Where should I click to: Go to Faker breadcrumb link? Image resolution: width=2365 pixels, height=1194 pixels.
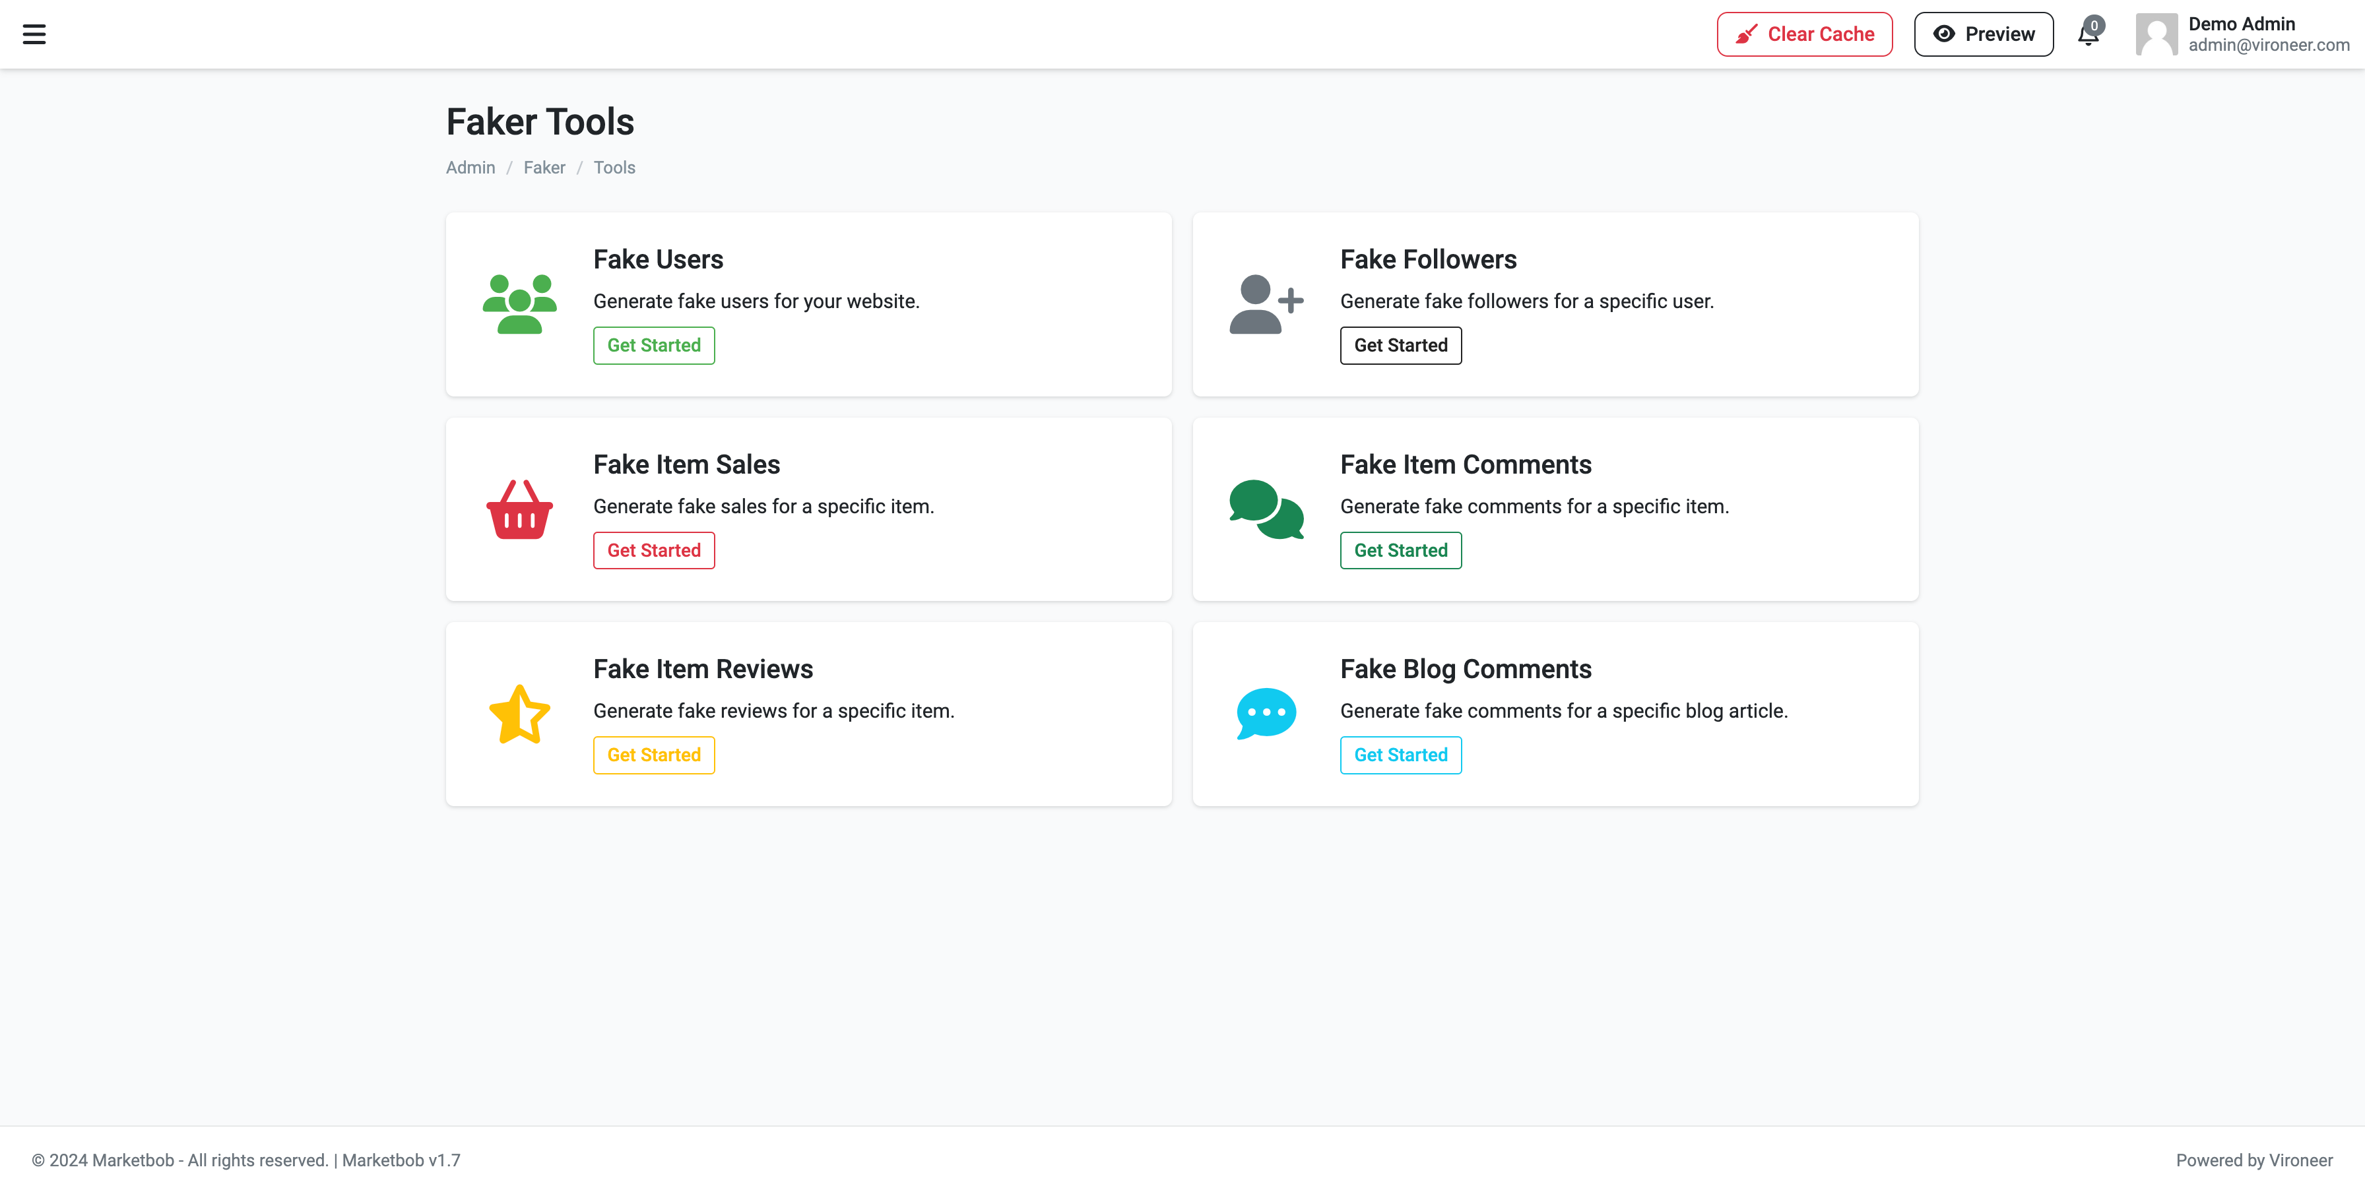pos(544,168)
